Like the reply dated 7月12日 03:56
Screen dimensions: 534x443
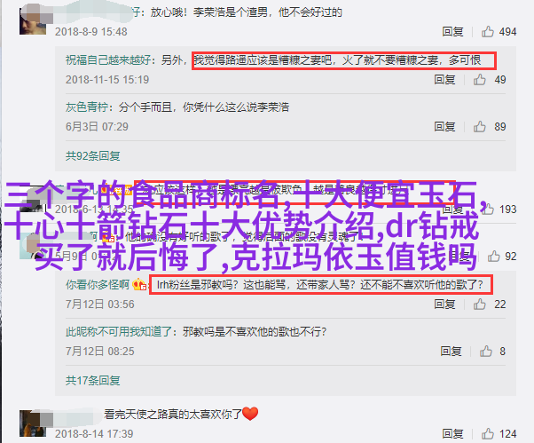(x=480, y=304)
